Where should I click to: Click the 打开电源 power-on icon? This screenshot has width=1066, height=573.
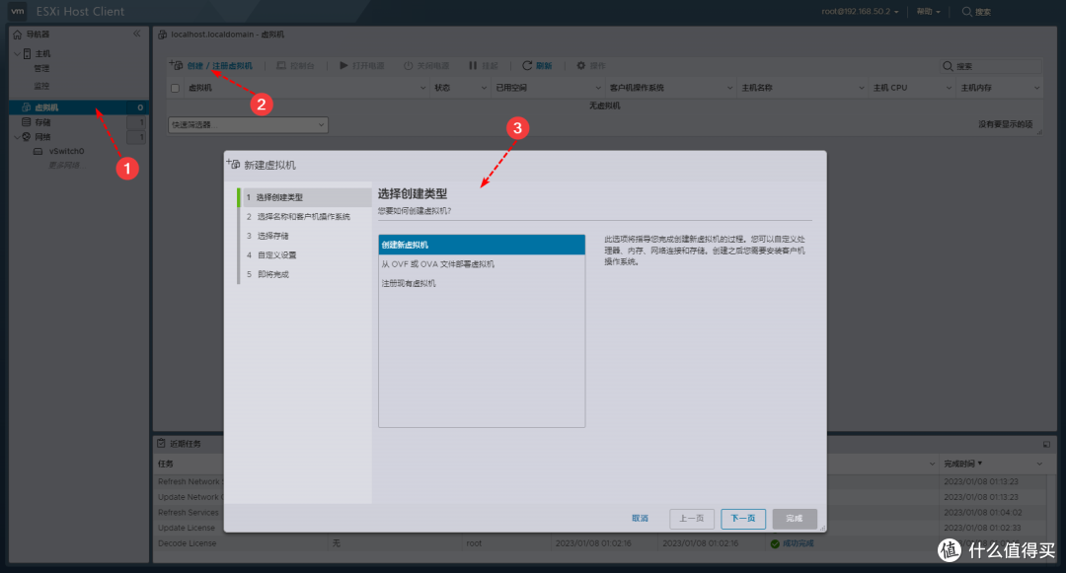pos(343,65)
